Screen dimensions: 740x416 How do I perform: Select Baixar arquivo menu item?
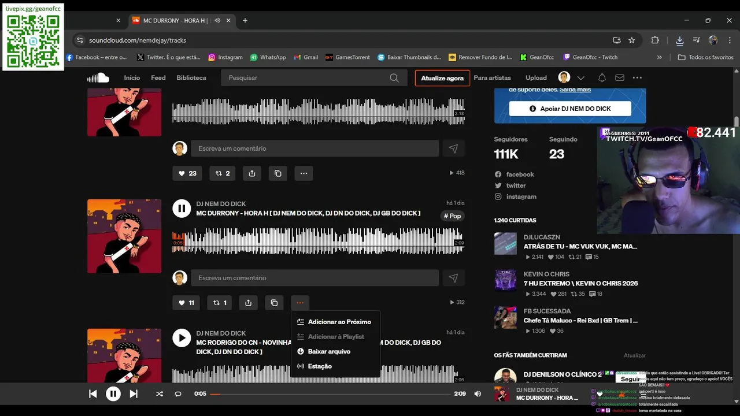click(x=335, y=351)
